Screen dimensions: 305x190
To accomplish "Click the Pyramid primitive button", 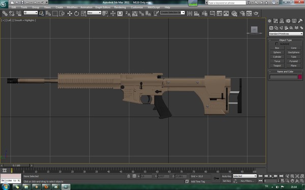I will pyautogui.click(x=293, y=61).
